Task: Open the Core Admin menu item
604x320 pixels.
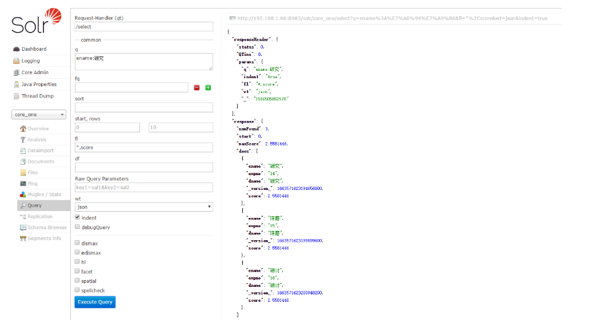Action: pos(35,72)
